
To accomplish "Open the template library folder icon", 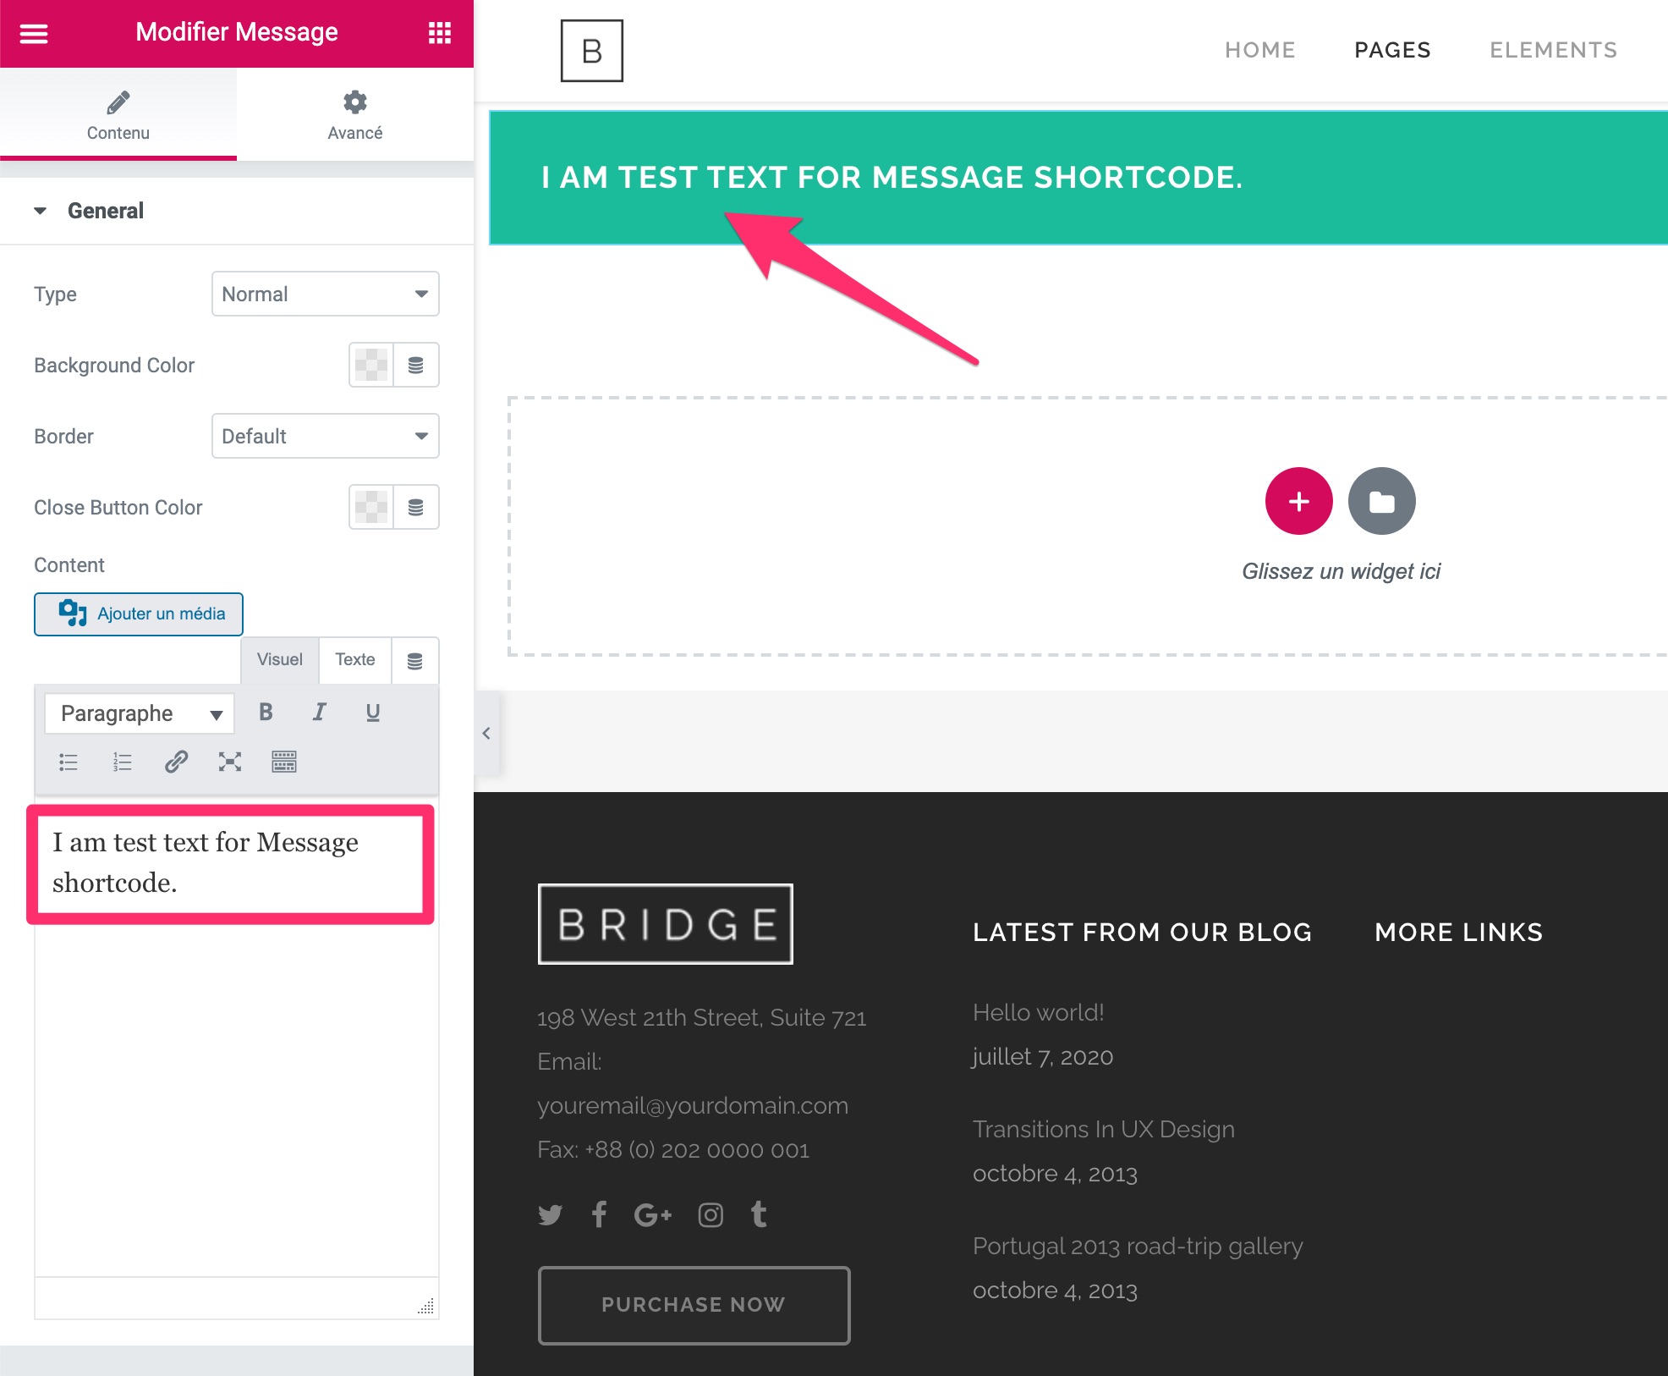I will tap(1381, 501).
